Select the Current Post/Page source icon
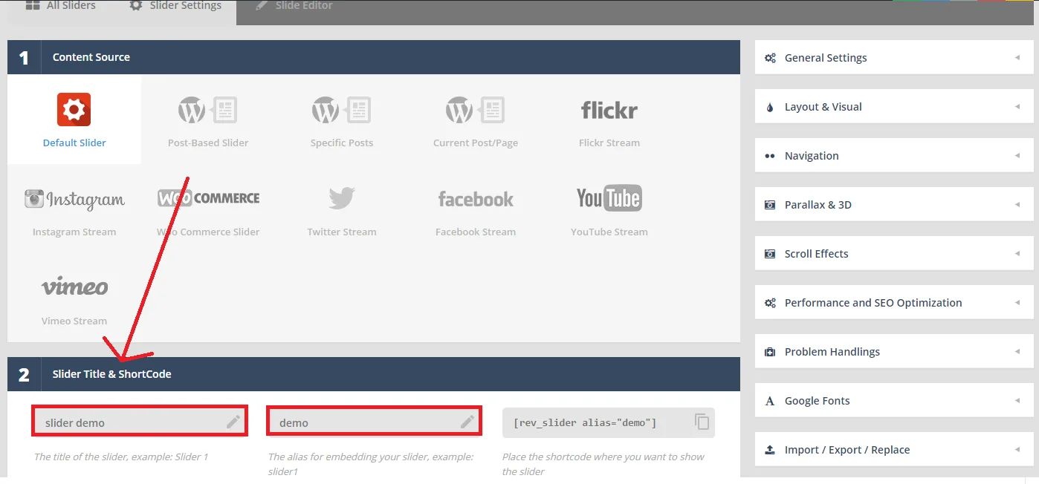 [x=476, y=111]
